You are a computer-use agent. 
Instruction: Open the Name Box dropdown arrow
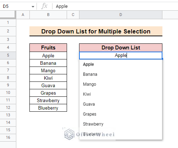tap(33, 7)
